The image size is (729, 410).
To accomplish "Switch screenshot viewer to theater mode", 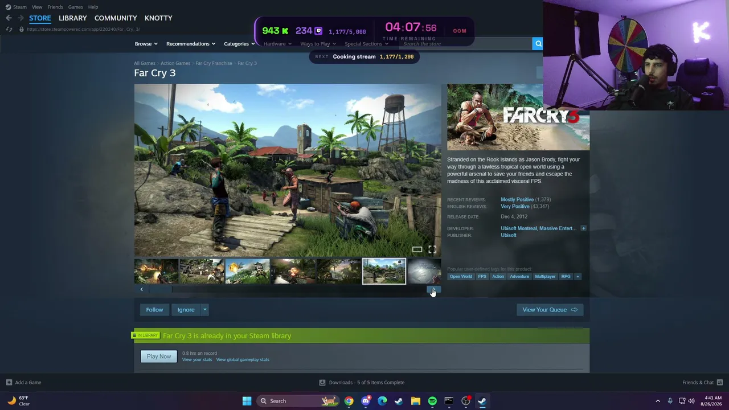I will coord(417,249).
